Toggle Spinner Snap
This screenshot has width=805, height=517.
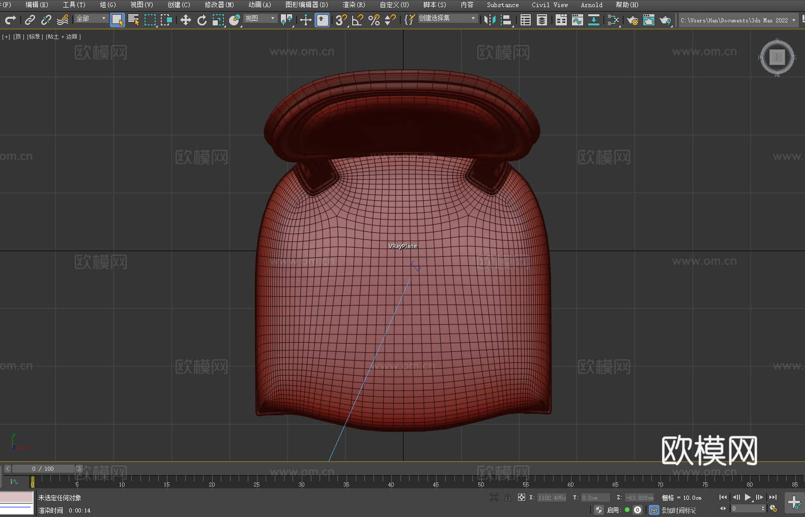point(390,20)
